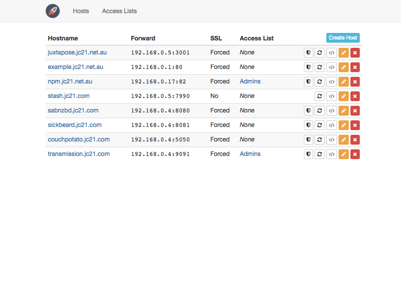Click the red delete icon for sabnzbd.jc21.com
This screenshot has height=297, width=401.
pos(355,111)
